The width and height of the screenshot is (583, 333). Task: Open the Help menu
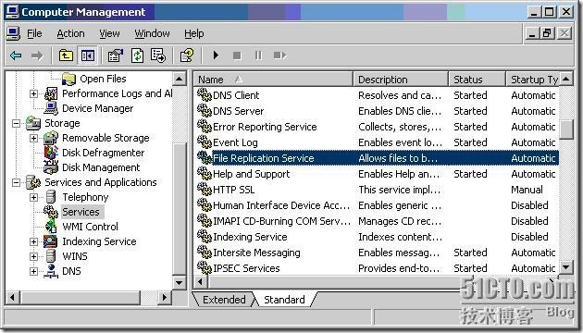[x=193, y=33]
